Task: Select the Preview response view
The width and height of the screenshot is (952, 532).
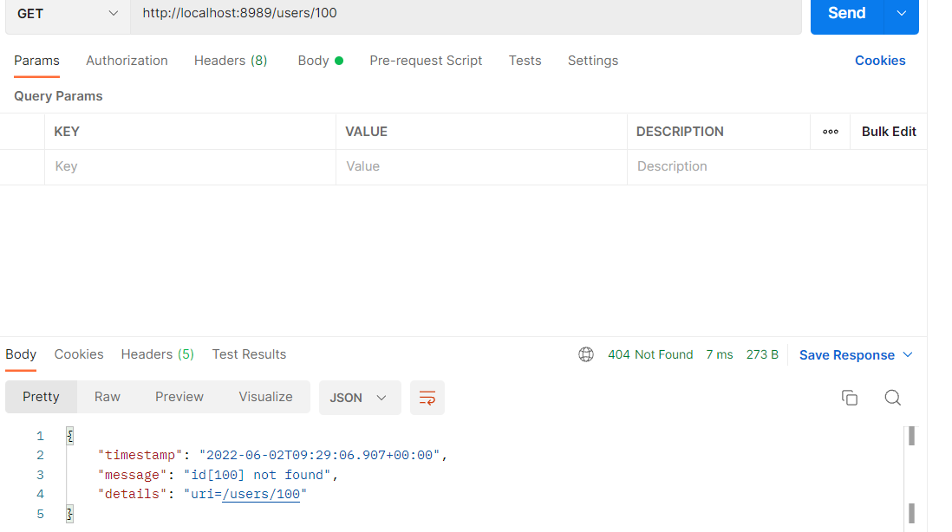Action: (x=179, y=397)
